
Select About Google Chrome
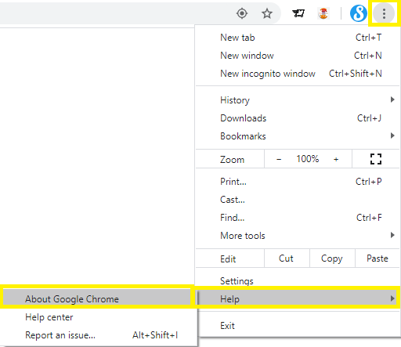click(97, 299)
